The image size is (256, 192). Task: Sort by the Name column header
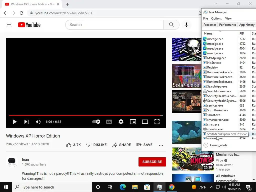tap(220, 33)
